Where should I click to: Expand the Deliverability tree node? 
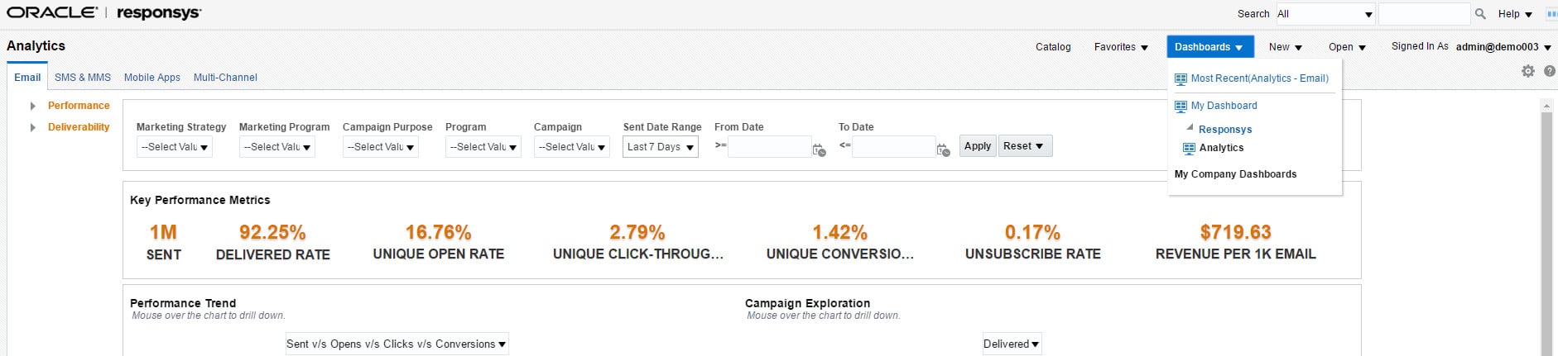click(x=32, y=127)
